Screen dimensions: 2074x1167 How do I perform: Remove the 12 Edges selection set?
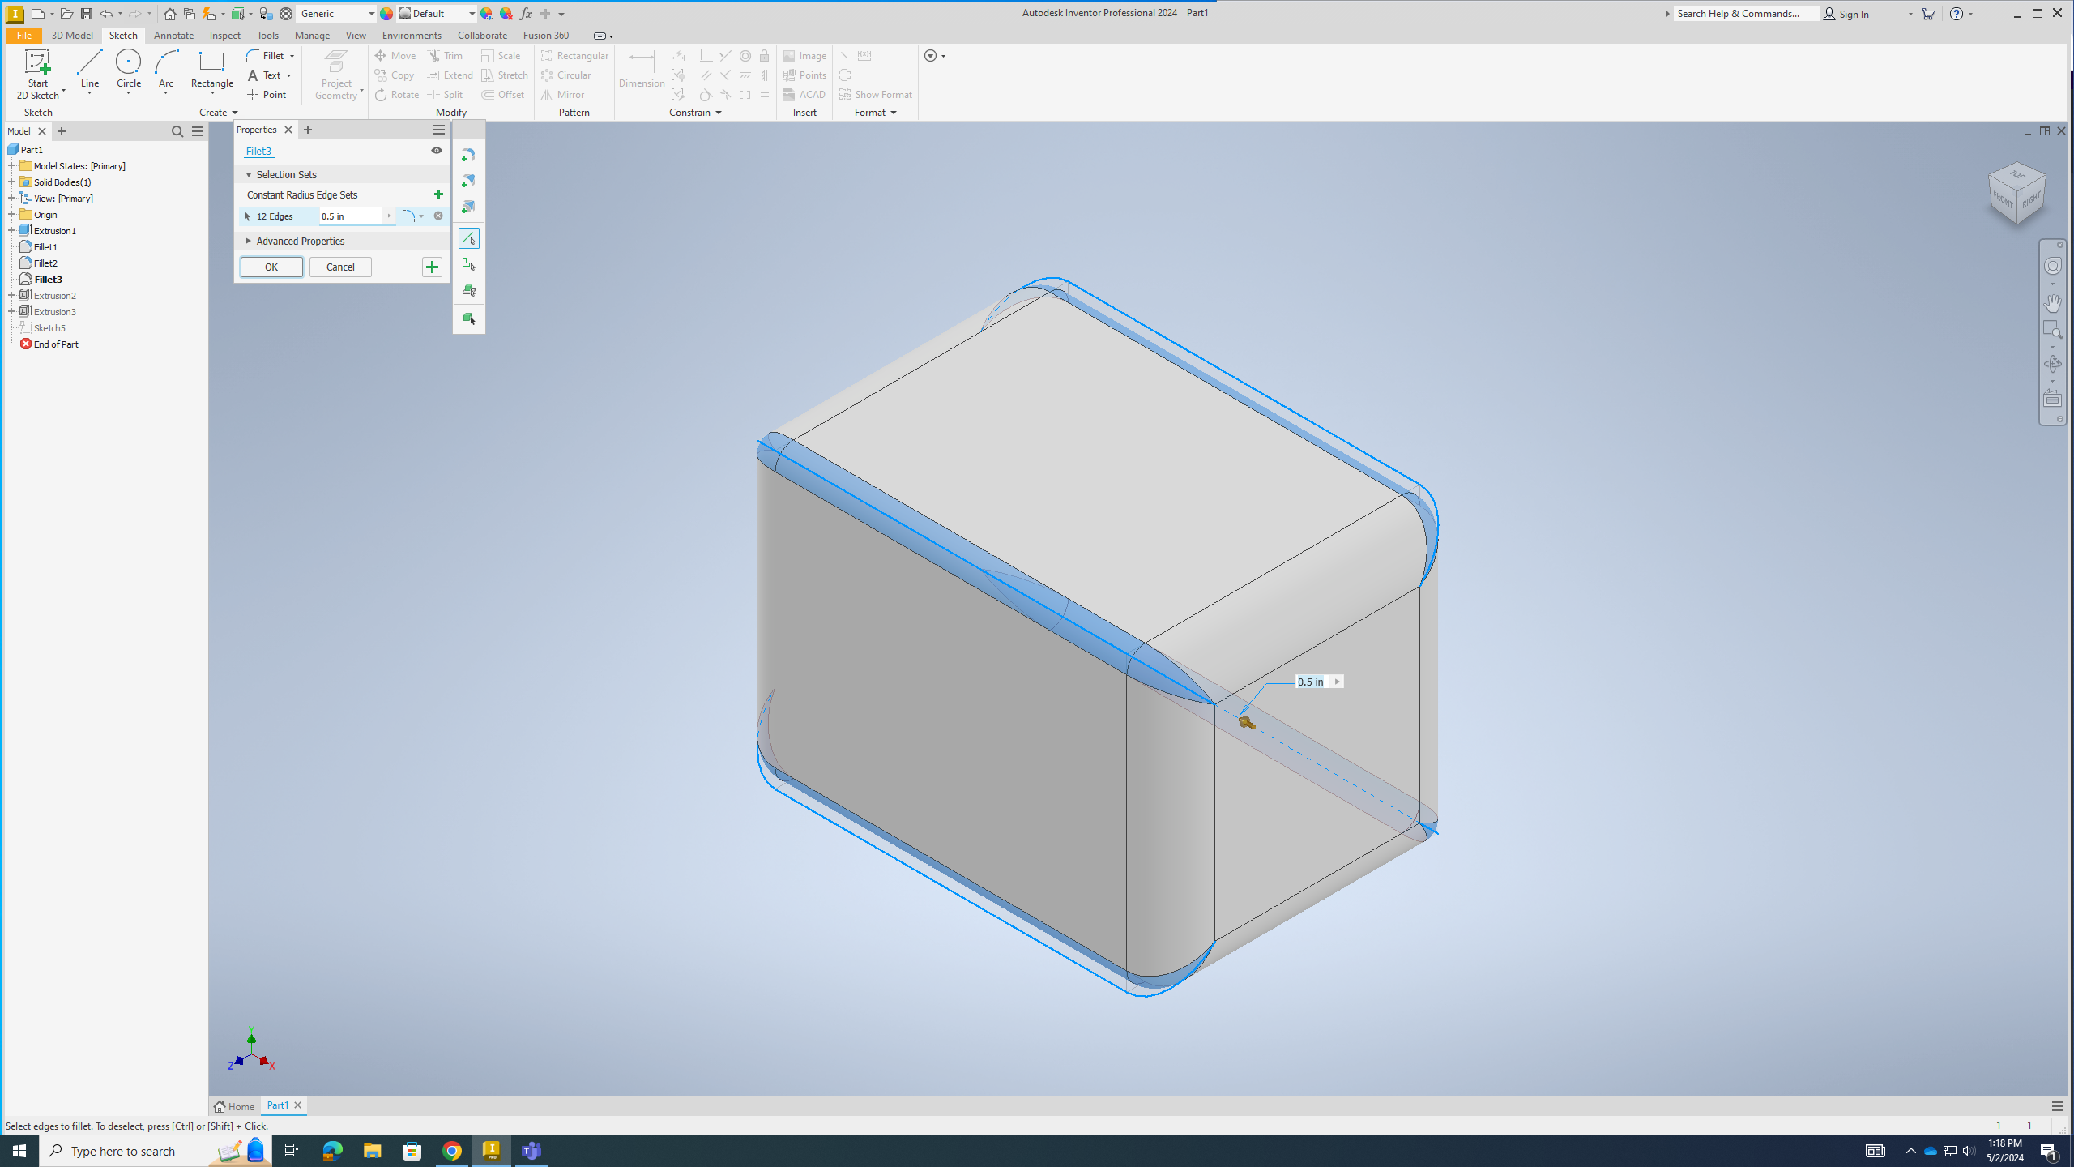[x=438, y=216]
